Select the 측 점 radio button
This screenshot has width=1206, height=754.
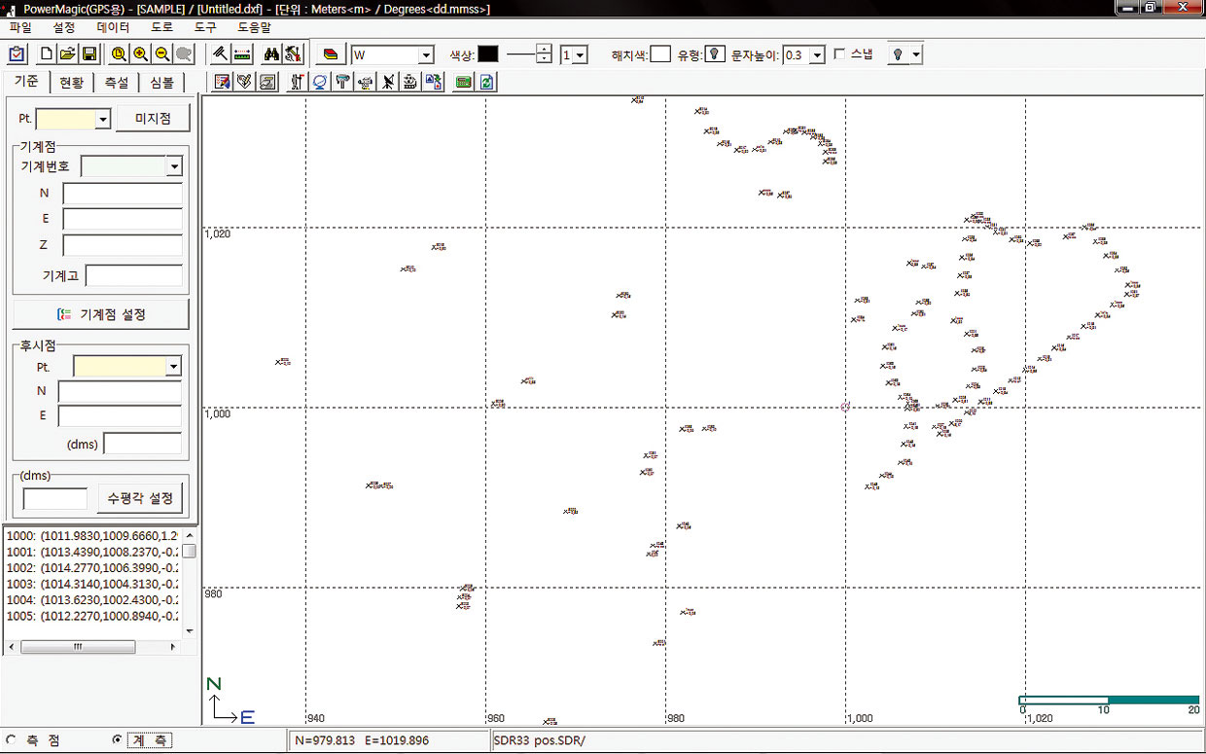pos(11,740)
